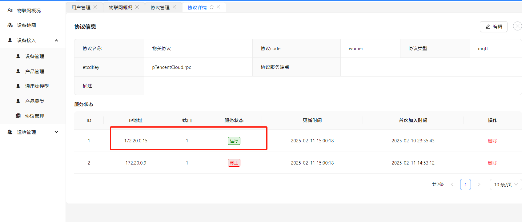Open 产品品类 sidebar entry

(x=34, y=101)
